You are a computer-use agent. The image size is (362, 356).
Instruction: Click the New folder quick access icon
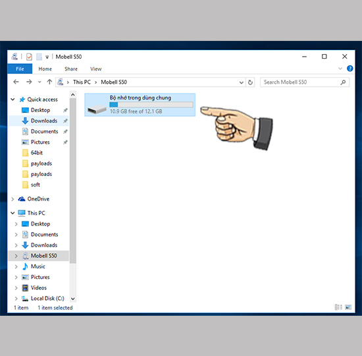(39, 57)
